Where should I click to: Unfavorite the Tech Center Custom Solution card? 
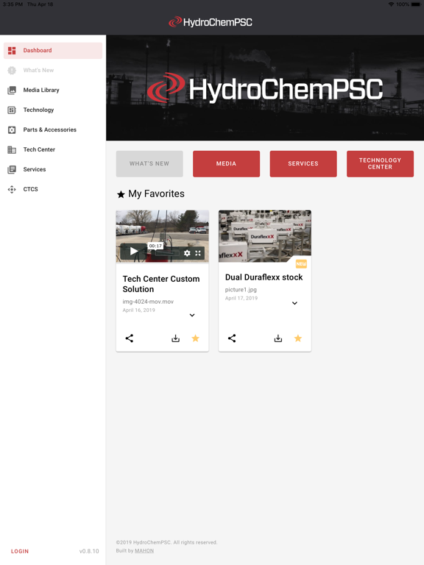[x=195, y=338]
